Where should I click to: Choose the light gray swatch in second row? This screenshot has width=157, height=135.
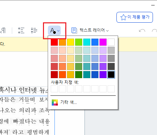[x=111, y=50]
